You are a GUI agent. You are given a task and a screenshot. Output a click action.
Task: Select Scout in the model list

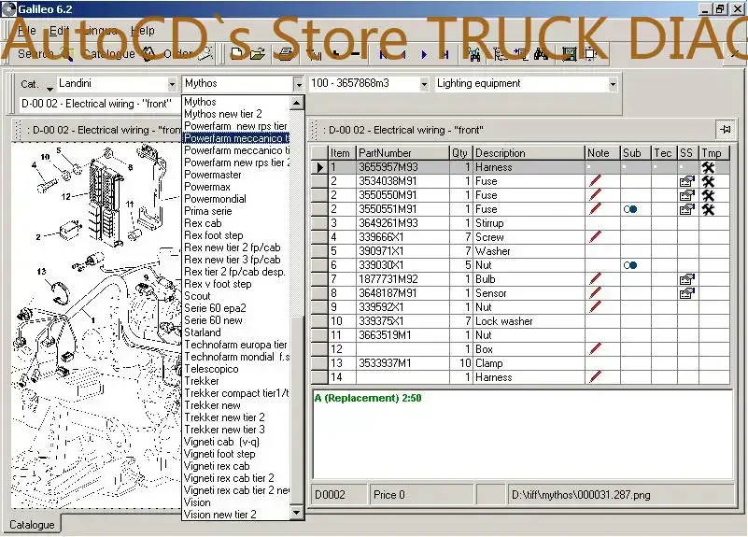pyautogui.click(x=197, y=296)
